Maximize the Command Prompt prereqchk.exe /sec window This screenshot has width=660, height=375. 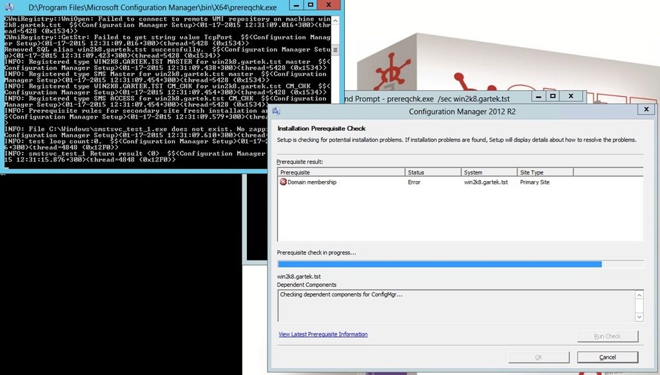pos(552,97)
